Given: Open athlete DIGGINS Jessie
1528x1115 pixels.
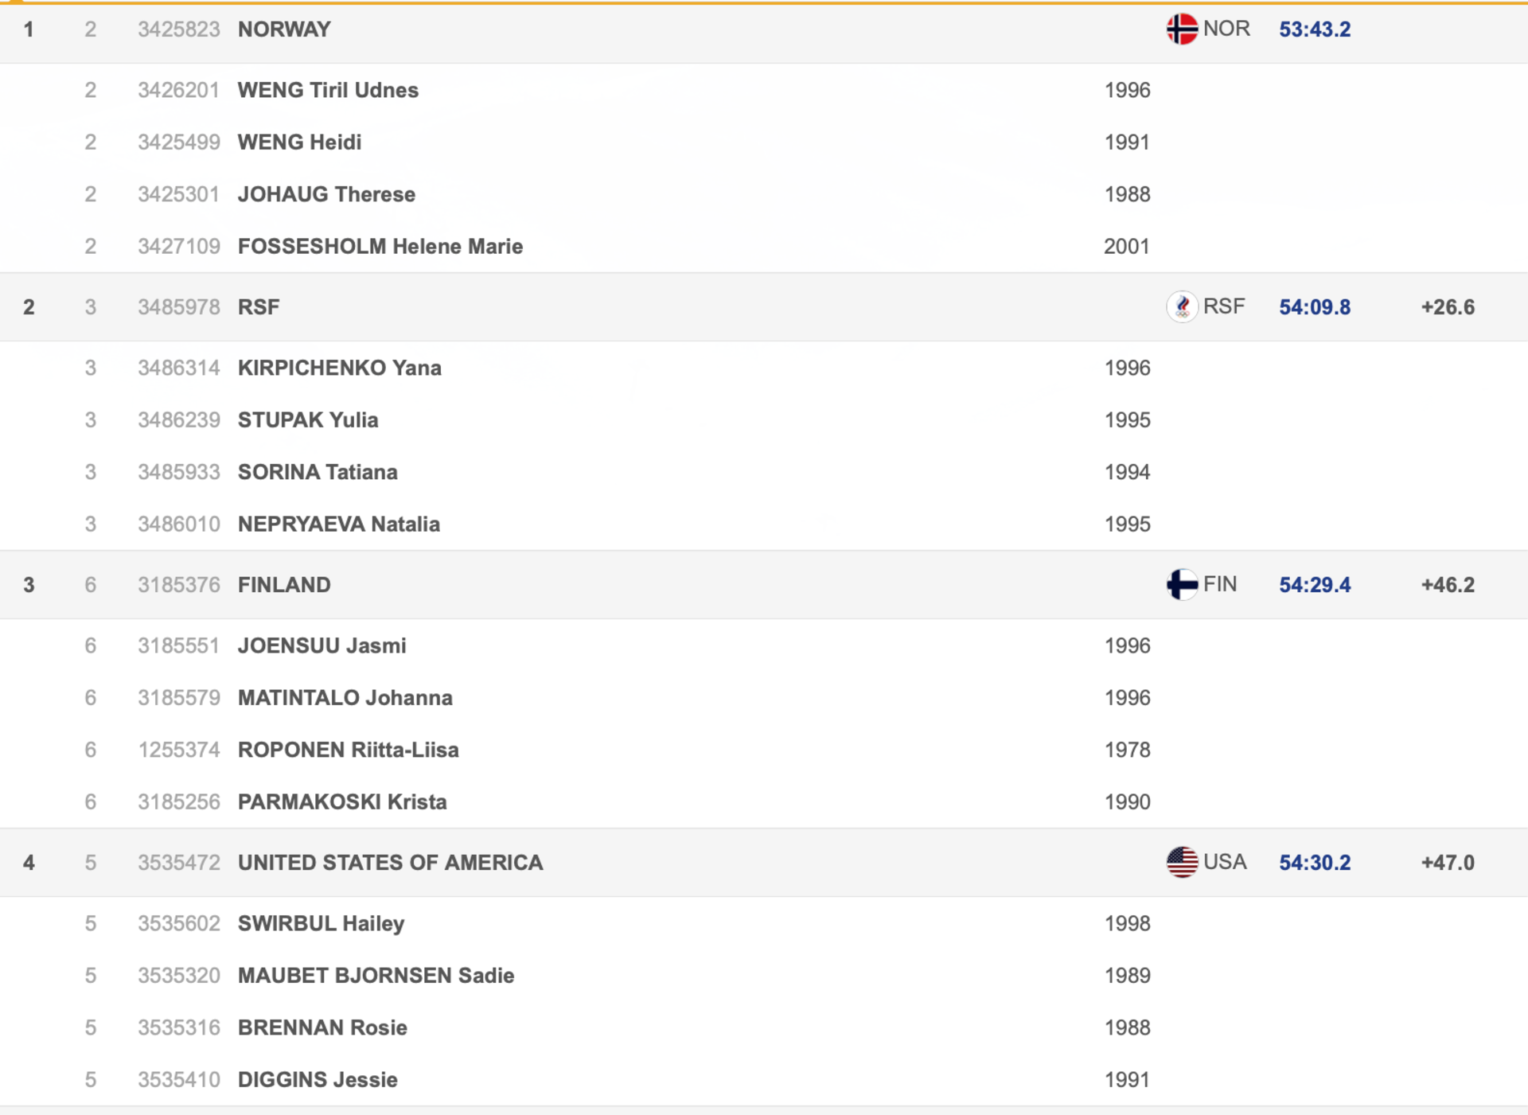Looking at the screenshot, I should pyautogui.click(x=318, y=1080).
